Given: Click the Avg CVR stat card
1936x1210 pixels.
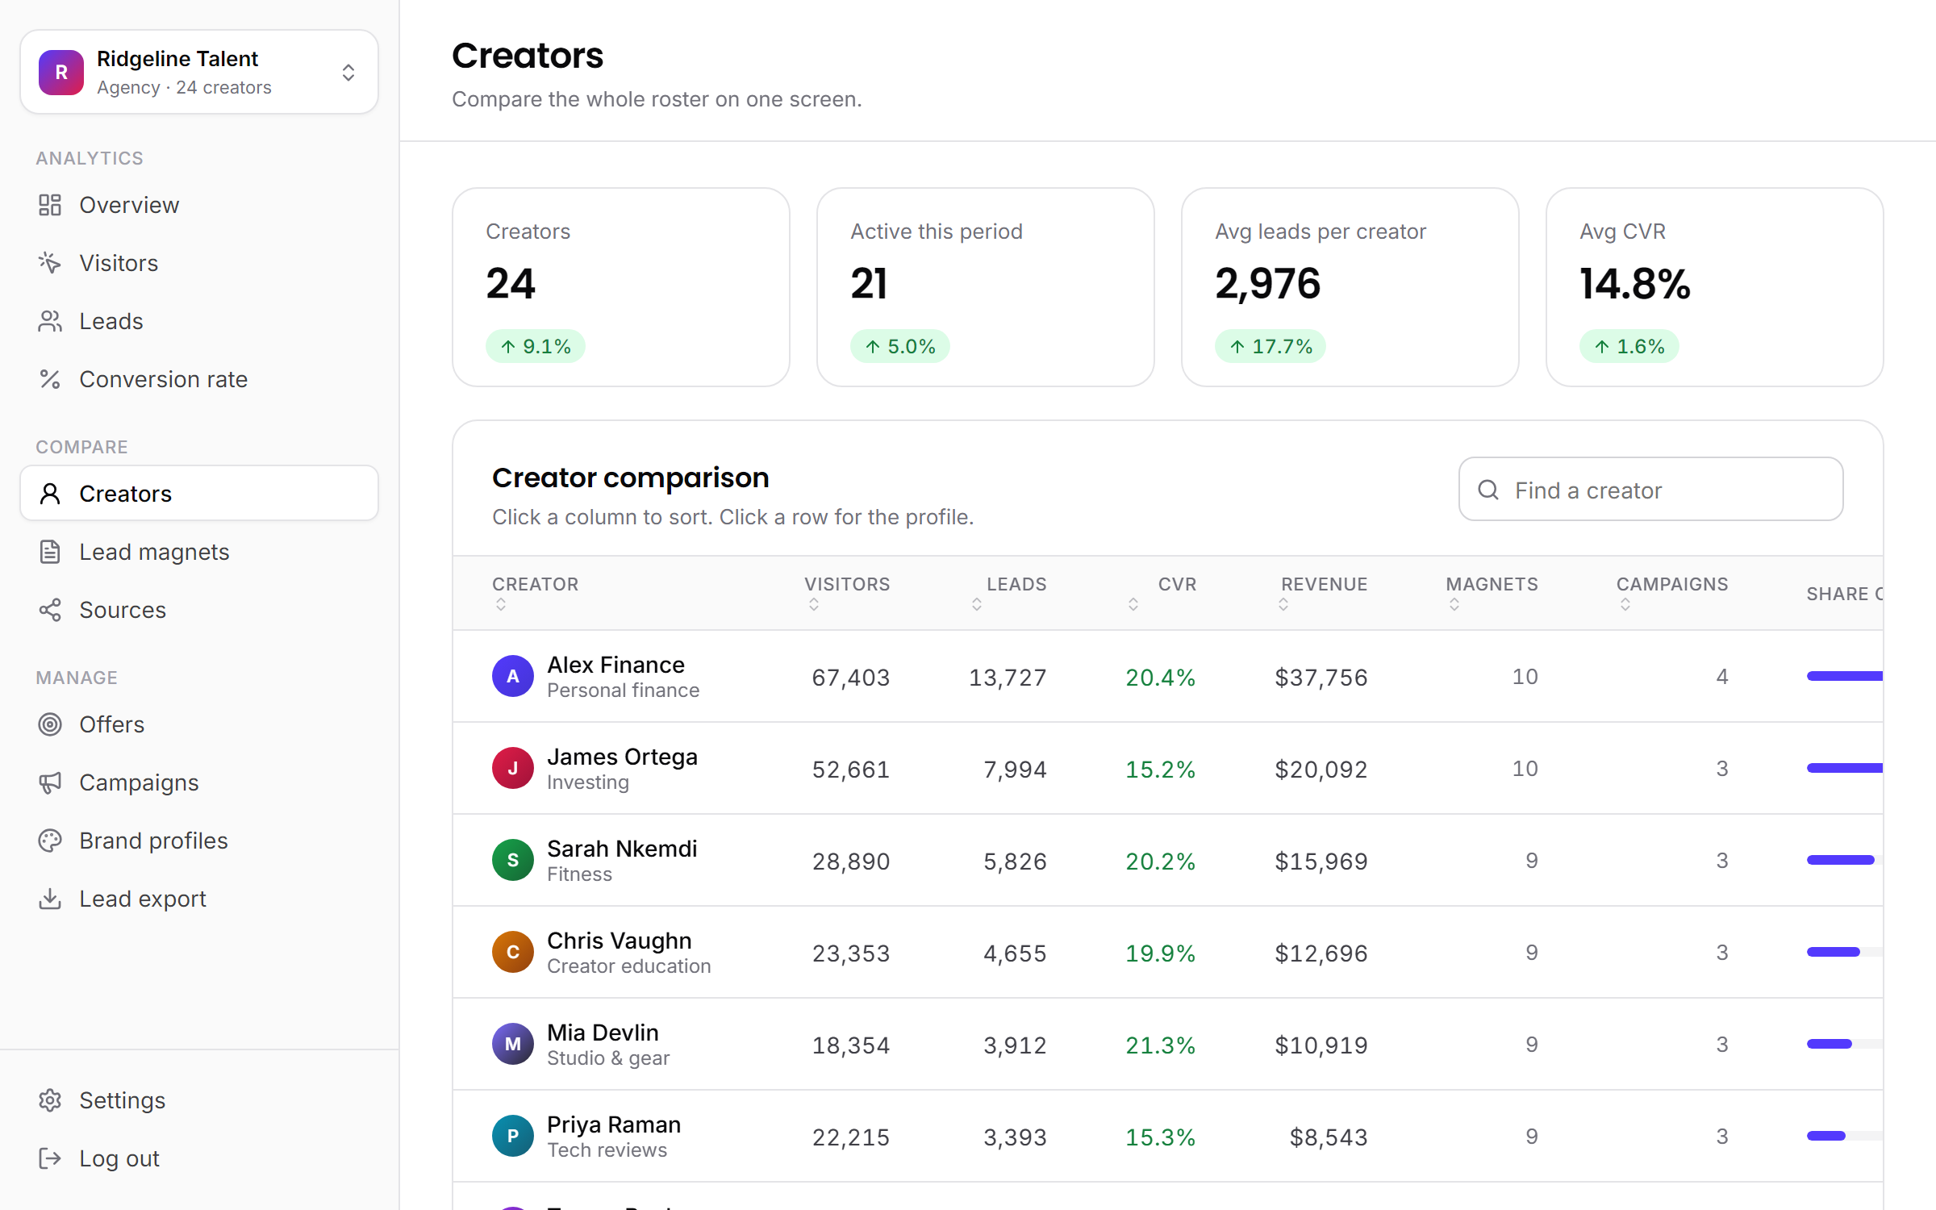Looking at the screenshot, I should coord(1714,287).
